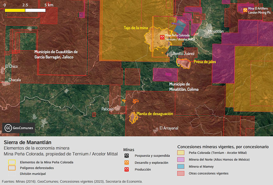Click the Chacala town label
Image resolution: width=273 pixels, height=185 pixels.
(15, 80)
